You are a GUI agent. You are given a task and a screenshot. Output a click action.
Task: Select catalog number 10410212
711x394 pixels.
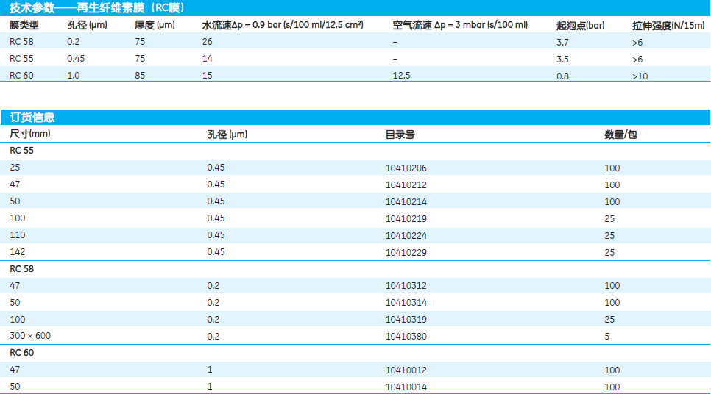pos(406,185)
